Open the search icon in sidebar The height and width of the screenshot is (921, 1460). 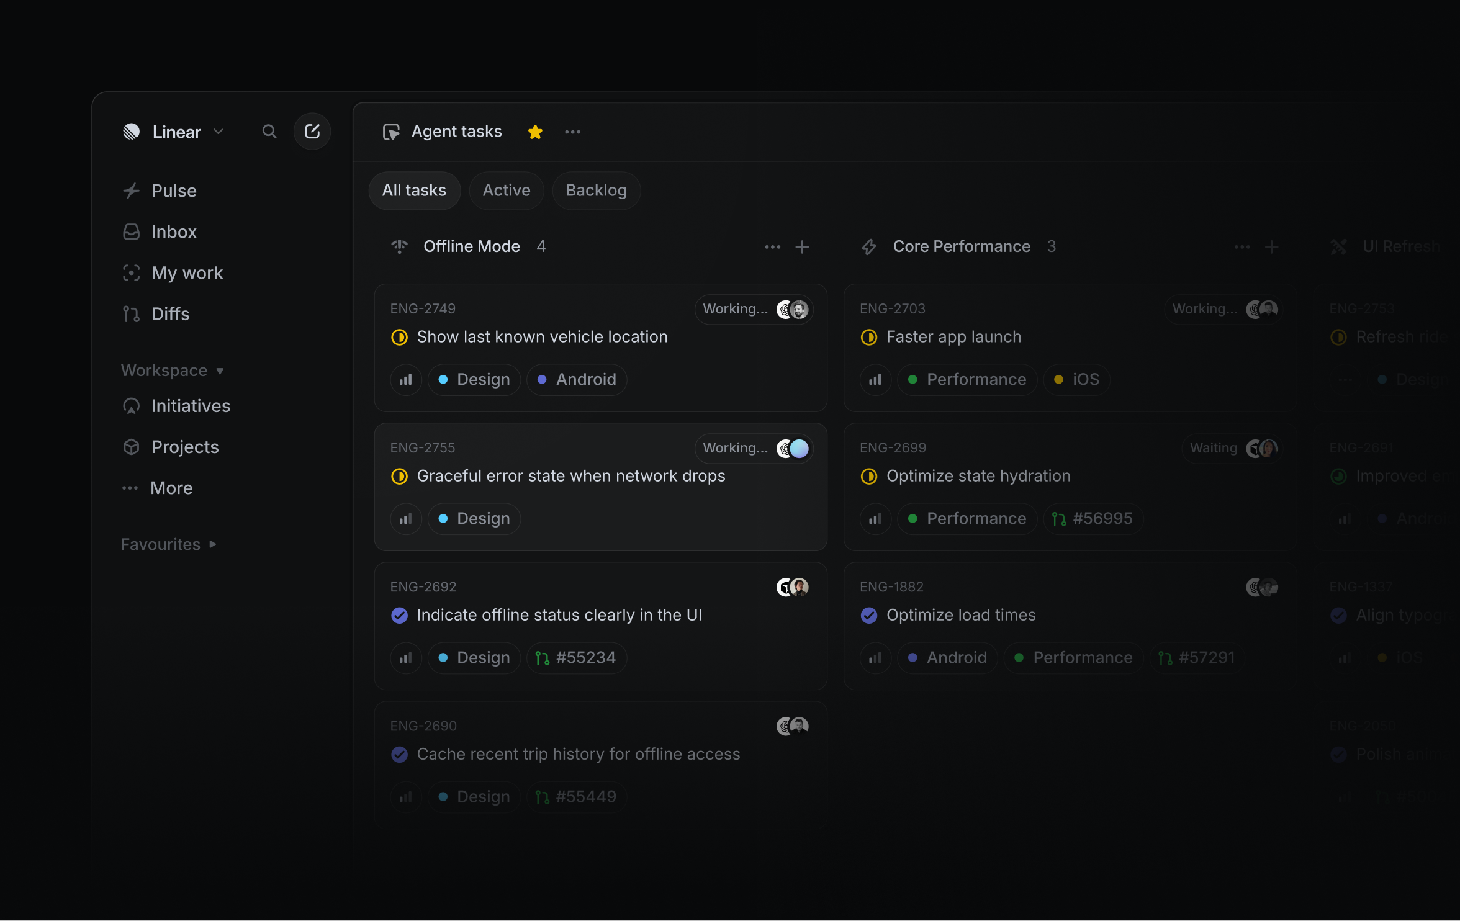point(269,132)
